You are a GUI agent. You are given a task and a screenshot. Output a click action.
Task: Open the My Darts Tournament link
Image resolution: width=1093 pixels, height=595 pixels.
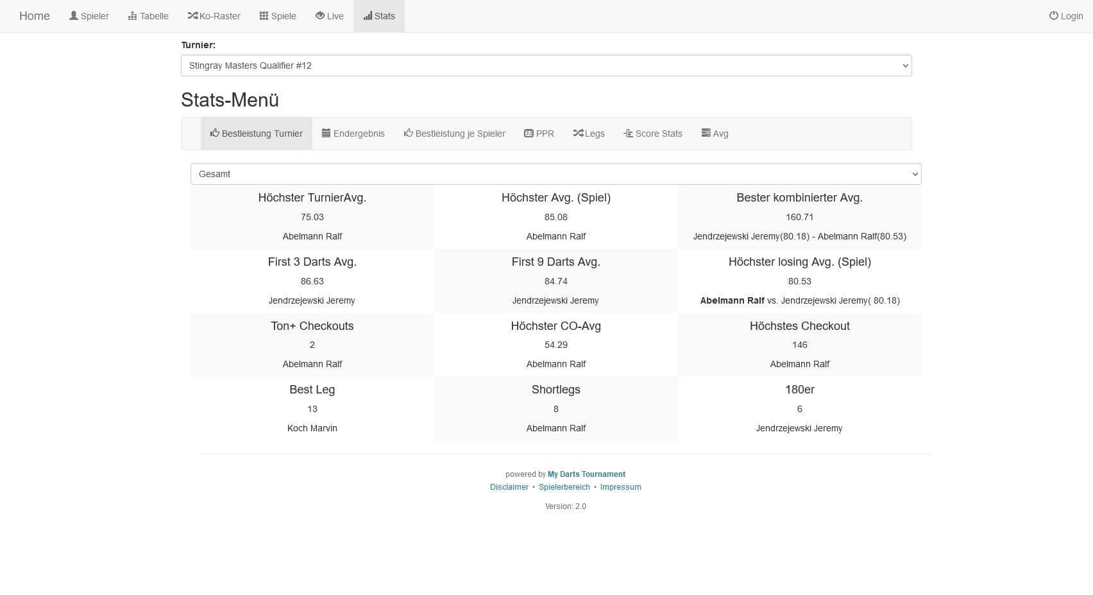coord(586,474)
